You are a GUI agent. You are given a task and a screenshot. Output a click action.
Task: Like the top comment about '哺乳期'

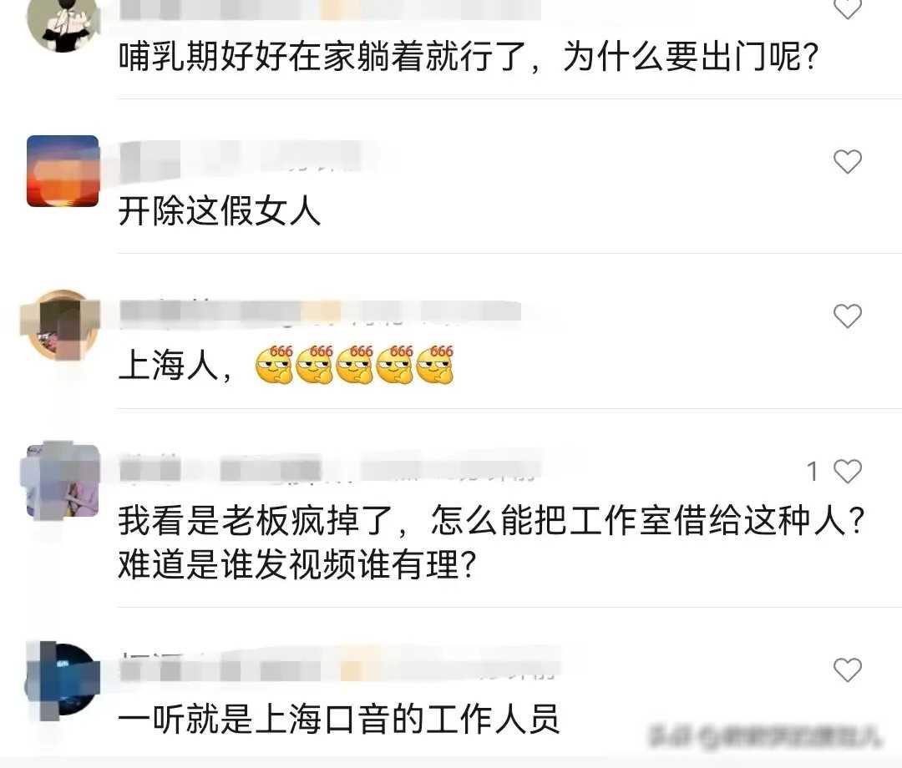848,8
